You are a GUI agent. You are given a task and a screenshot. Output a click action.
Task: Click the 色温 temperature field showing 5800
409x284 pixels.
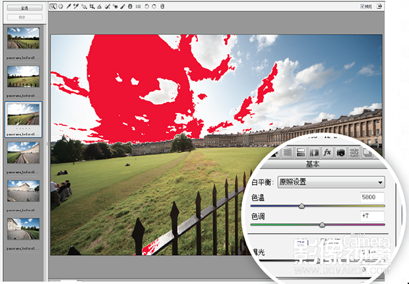tap(372, 197)
